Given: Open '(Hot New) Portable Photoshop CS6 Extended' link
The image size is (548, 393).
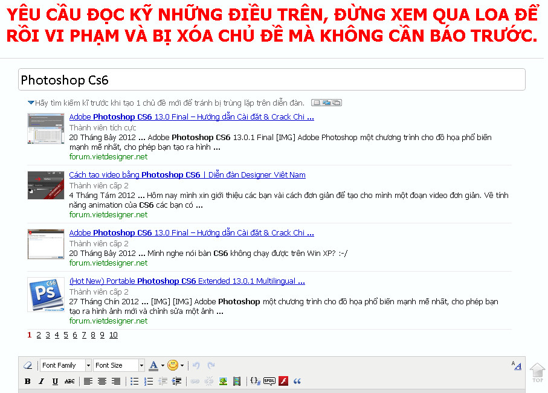Looking at the screenshot, I should (187, 281).
